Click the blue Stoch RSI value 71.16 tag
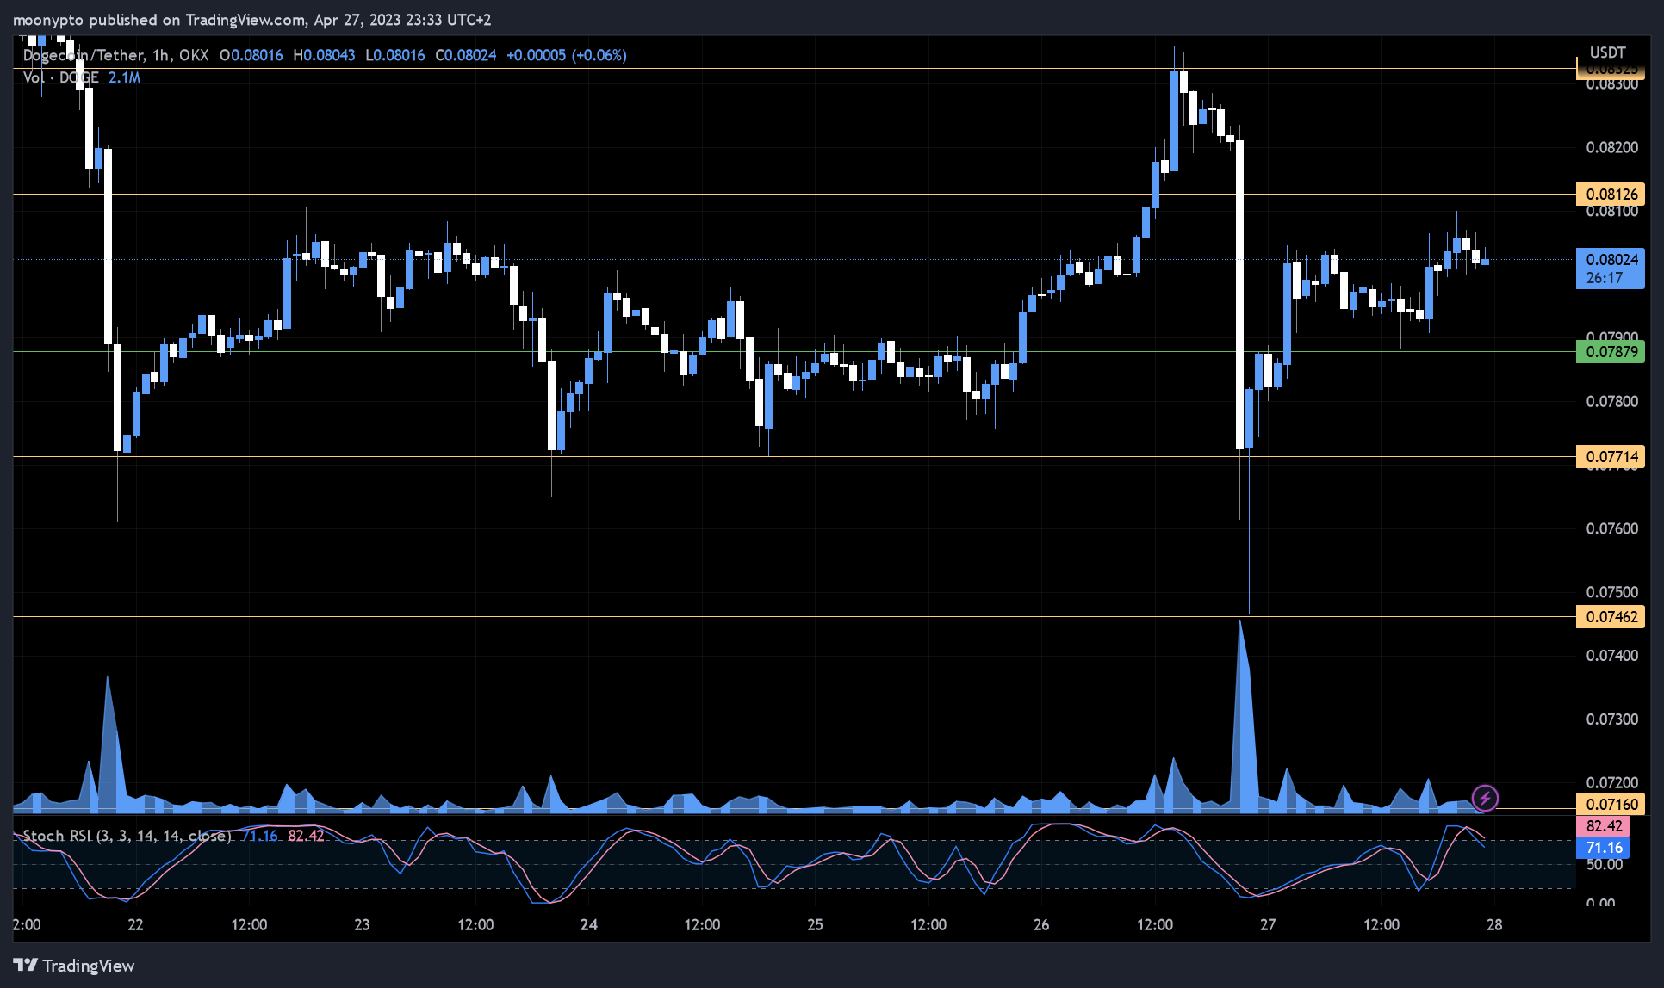The image size is (1664, 988). [1603, 848]
